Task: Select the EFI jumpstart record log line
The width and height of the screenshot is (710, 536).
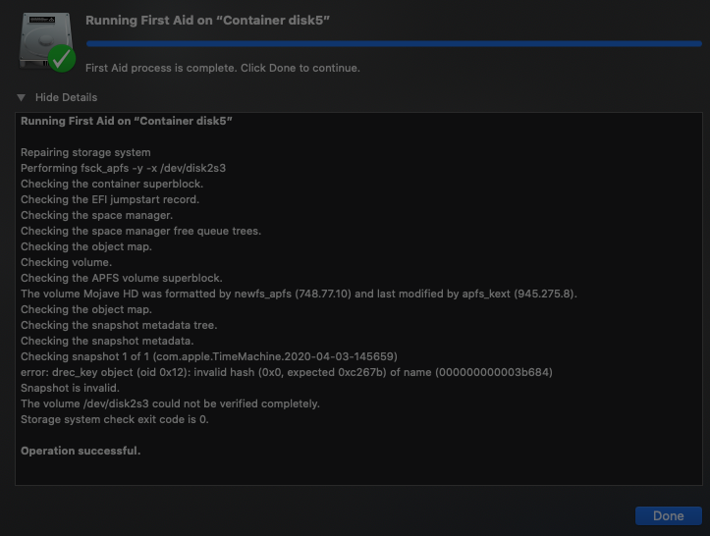Action: point(109,199)
